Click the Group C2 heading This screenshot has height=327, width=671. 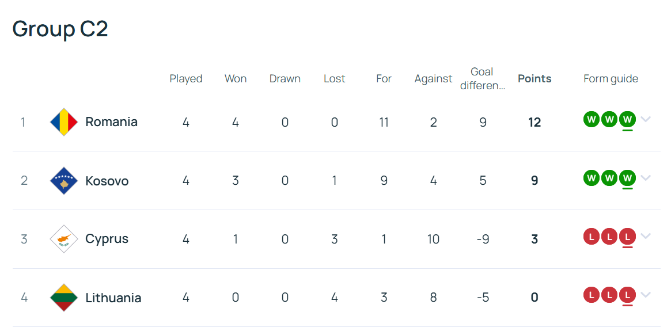(60, 29)
